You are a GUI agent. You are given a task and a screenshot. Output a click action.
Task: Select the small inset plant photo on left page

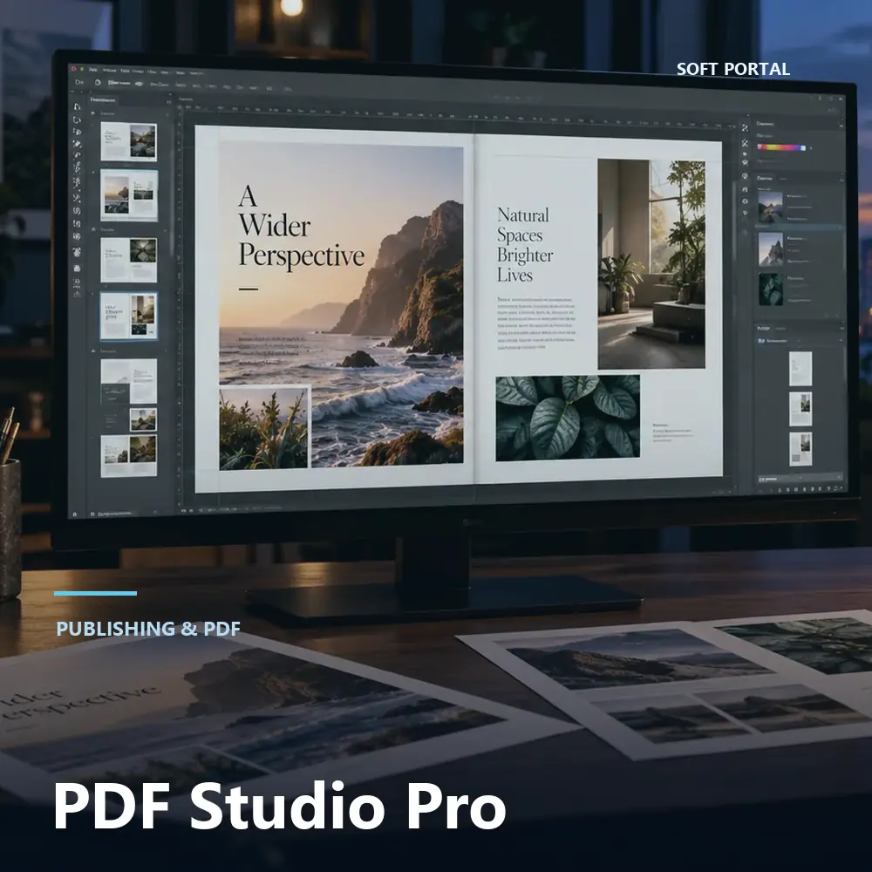[x=263, y=427]
